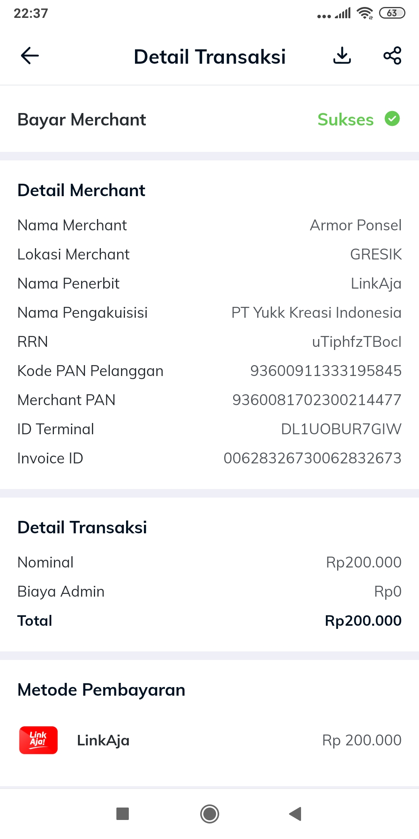Tap the Wi-Fi status icon

pos(365,13)
